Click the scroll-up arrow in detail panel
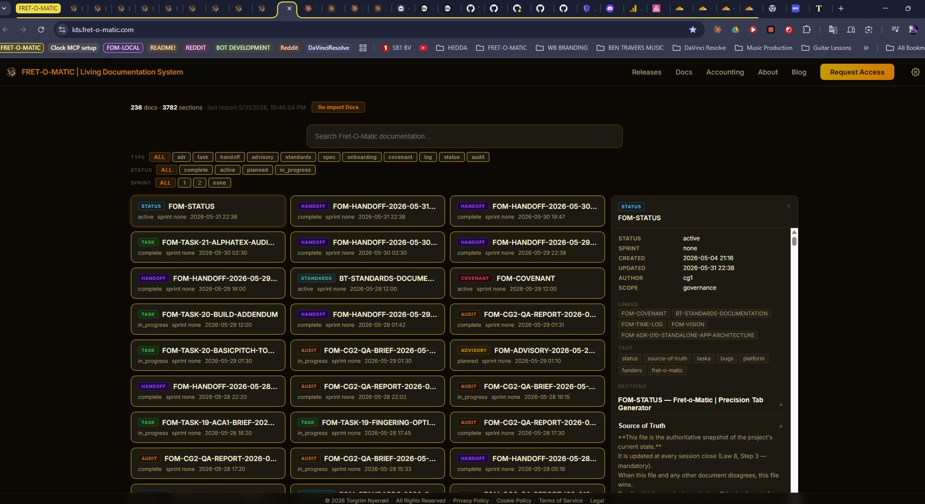The width and height of the screenshot is (925, 504). (794, 232)
